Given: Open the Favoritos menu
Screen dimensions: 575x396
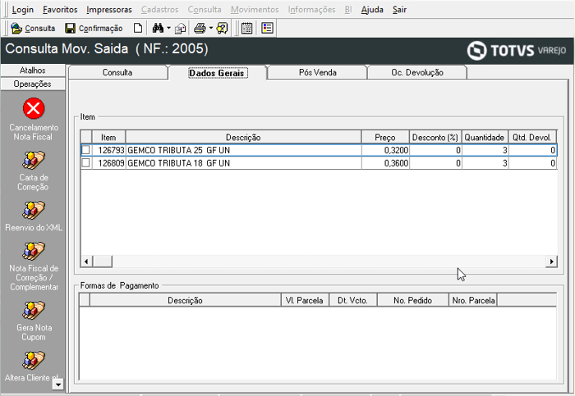Looking at the screenshot, I should coord(60,10).
